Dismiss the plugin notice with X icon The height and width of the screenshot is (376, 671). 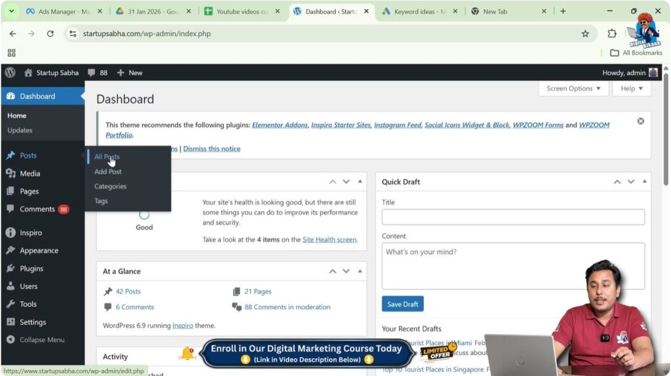pyautogui.click(x=641, y=121)
